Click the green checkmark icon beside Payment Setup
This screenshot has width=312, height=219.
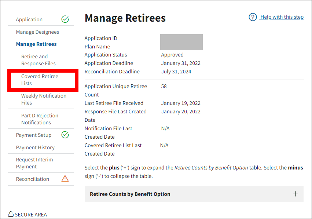[x=65, y=135]
